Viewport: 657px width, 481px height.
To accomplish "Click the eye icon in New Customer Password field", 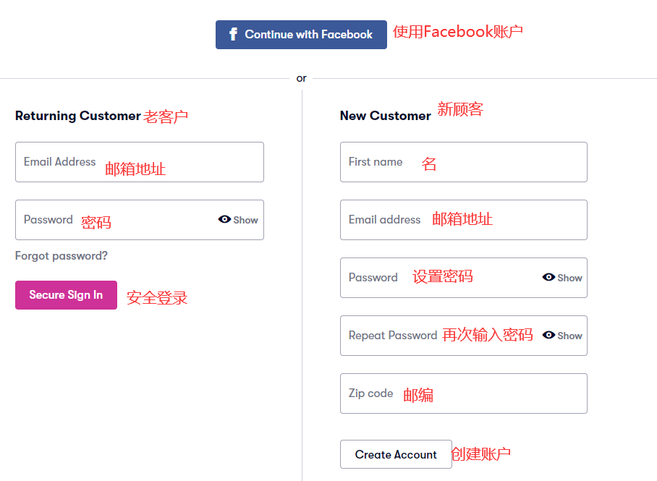I will (x=548, y=277).
